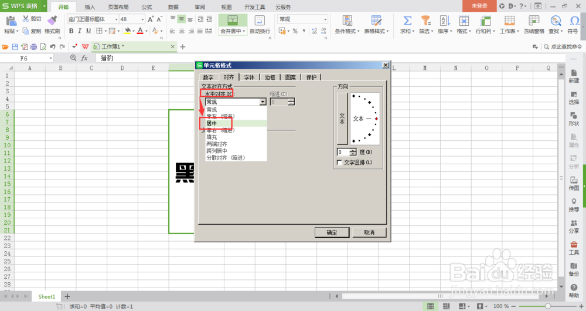Click the 行和列 rows and columns icon

tap(485, 21)
